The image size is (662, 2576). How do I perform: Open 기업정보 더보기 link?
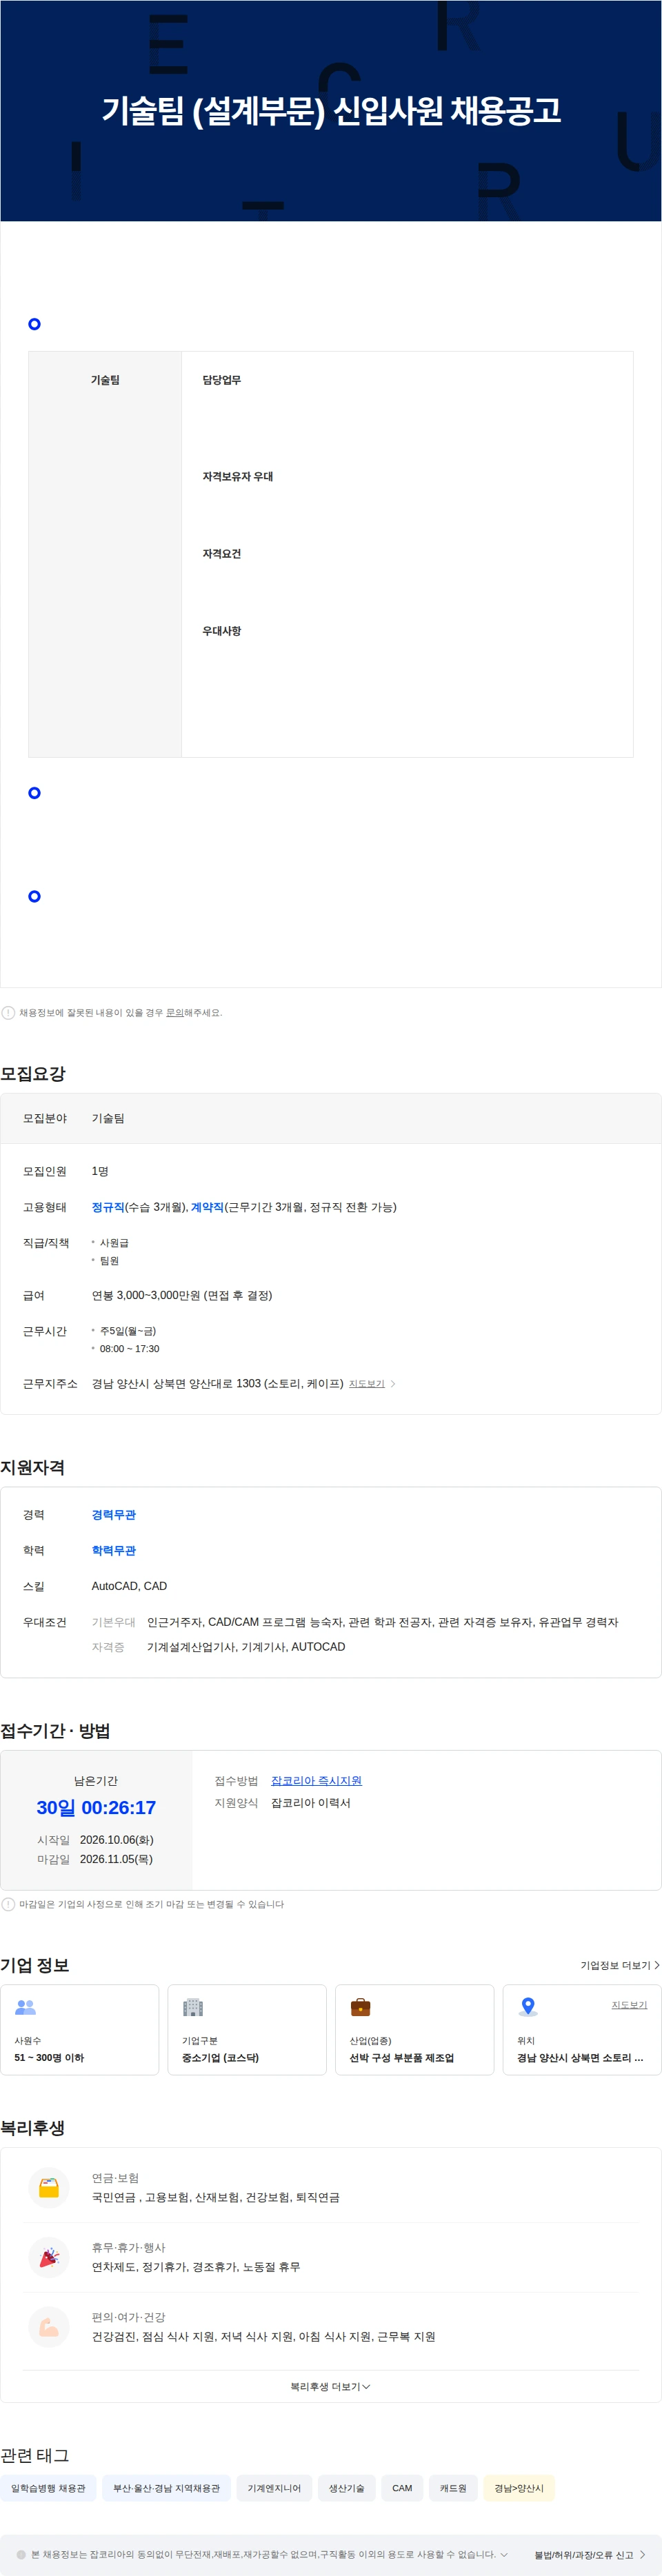[620, 1965]
